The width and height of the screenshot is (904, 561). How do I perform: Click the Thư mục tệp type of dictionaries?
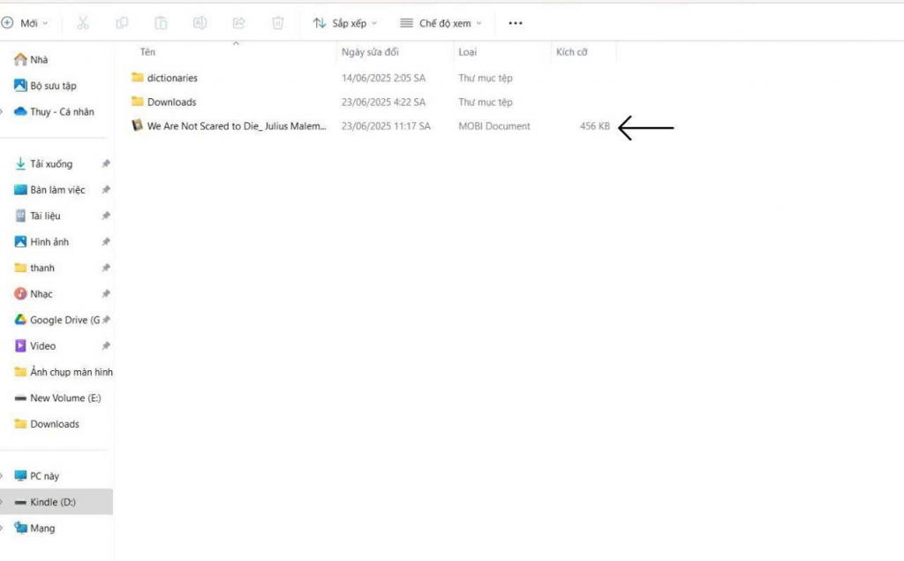[486, 78]
